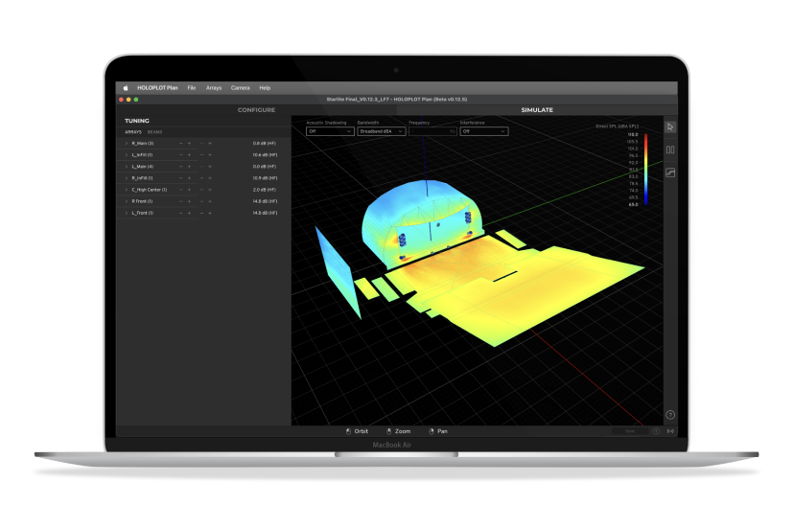Click the Direct SPL color scale bar

pos(645,170)
